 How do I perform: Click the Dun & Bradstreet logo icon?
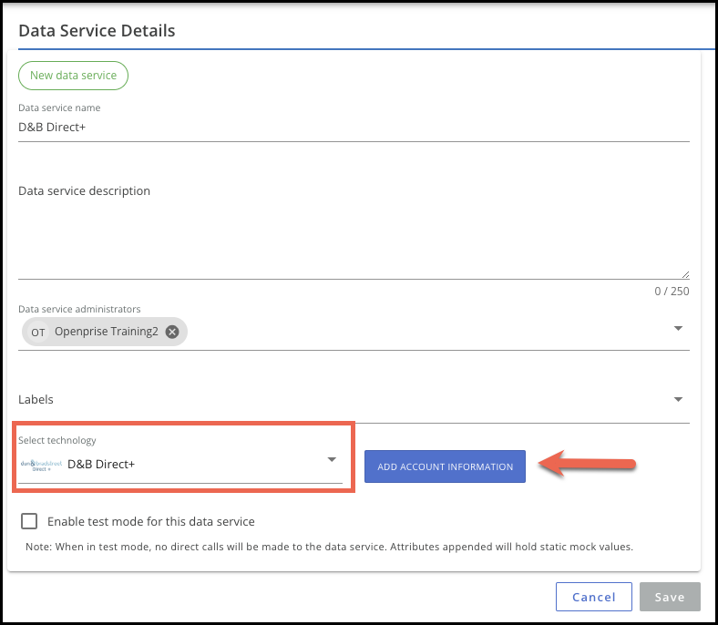tap(41, 466)
